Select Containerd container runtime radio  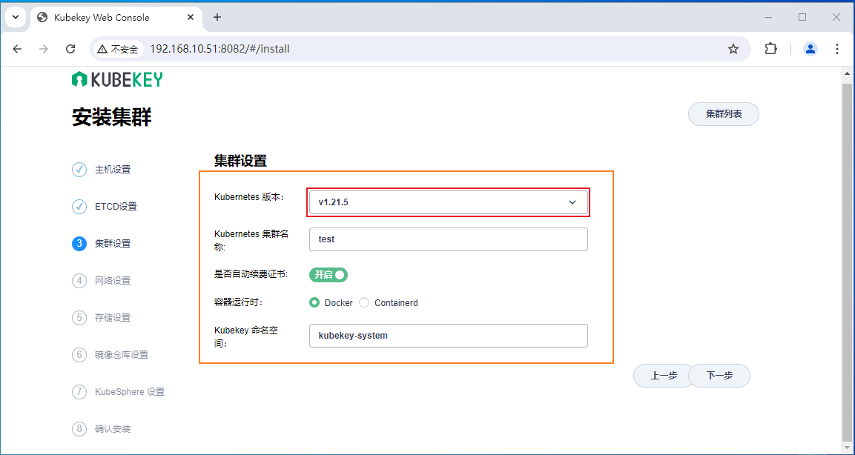(x=364, y=302)
